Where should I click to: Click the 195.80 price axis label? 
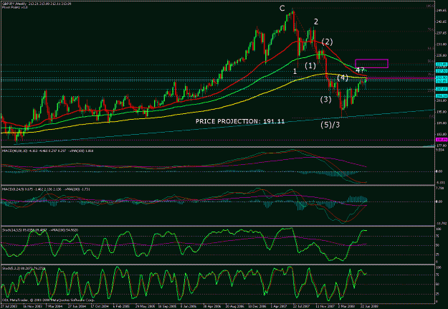[441, 112]
